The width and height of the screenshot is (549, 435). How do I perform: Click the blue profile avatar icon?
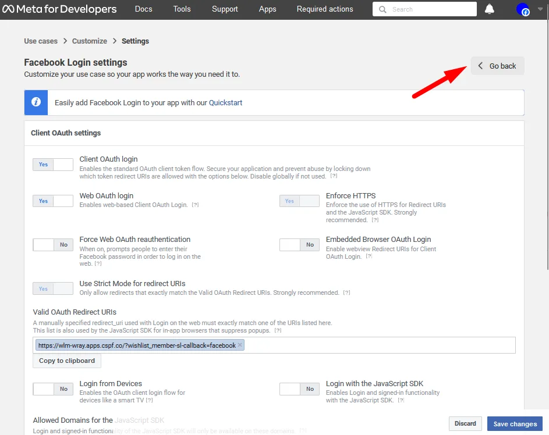pos(522,9)
